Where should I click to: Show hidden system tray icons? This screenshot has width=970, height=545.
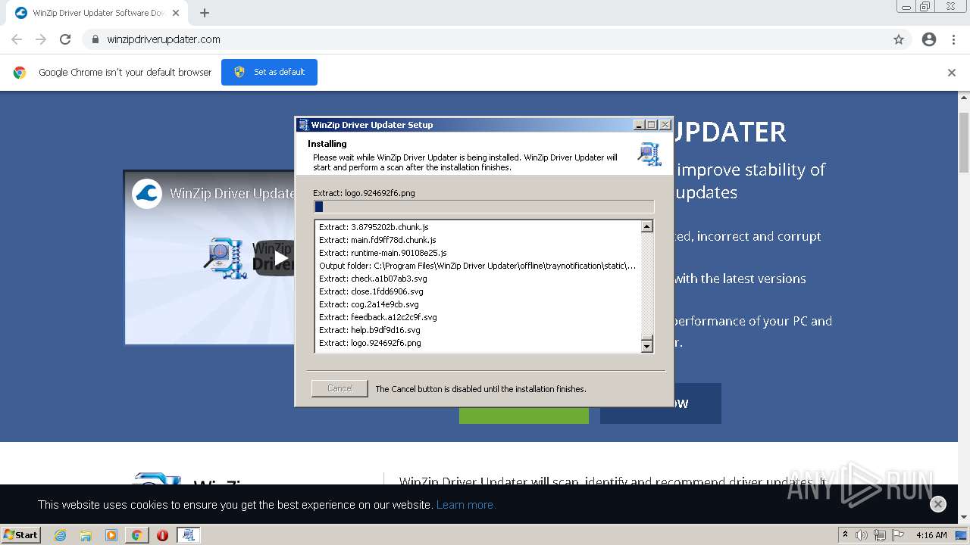[x=845, y=535]
